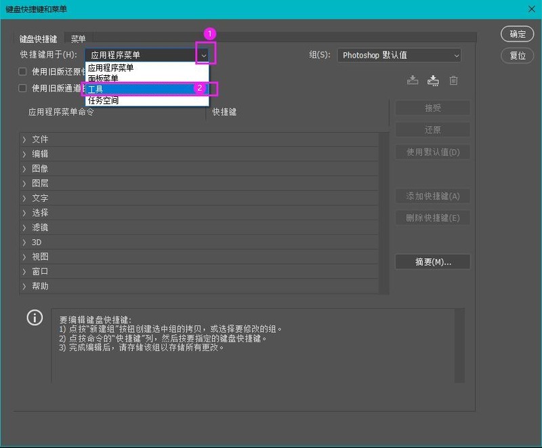
Task: Click the 复位 button
Action: tap(517, 56)
